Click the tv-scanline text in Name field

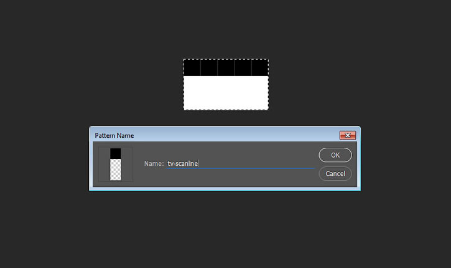tap(182, 163)
